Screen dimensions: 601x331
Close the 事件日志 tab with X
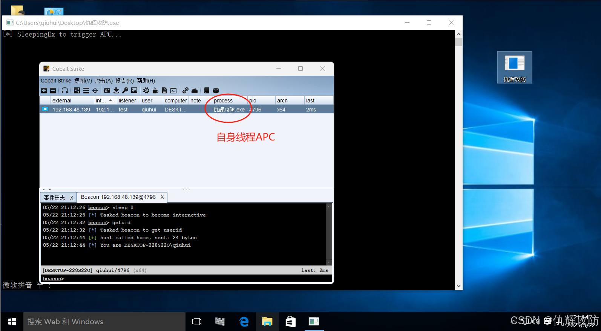(72, 198)
